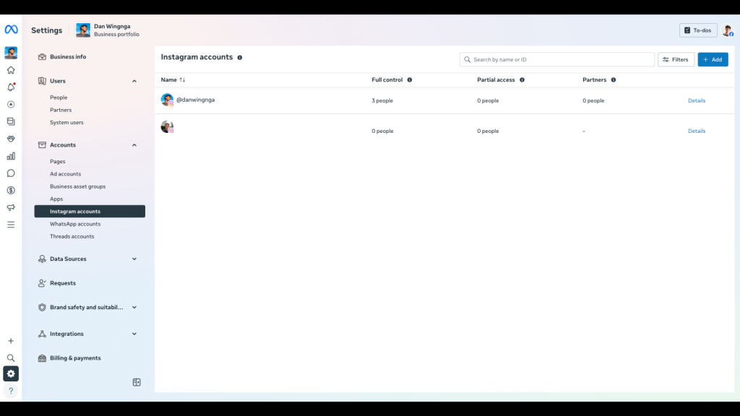Click the Meta logo
Screen dimensions: 740x416
(x=11, y=30)
